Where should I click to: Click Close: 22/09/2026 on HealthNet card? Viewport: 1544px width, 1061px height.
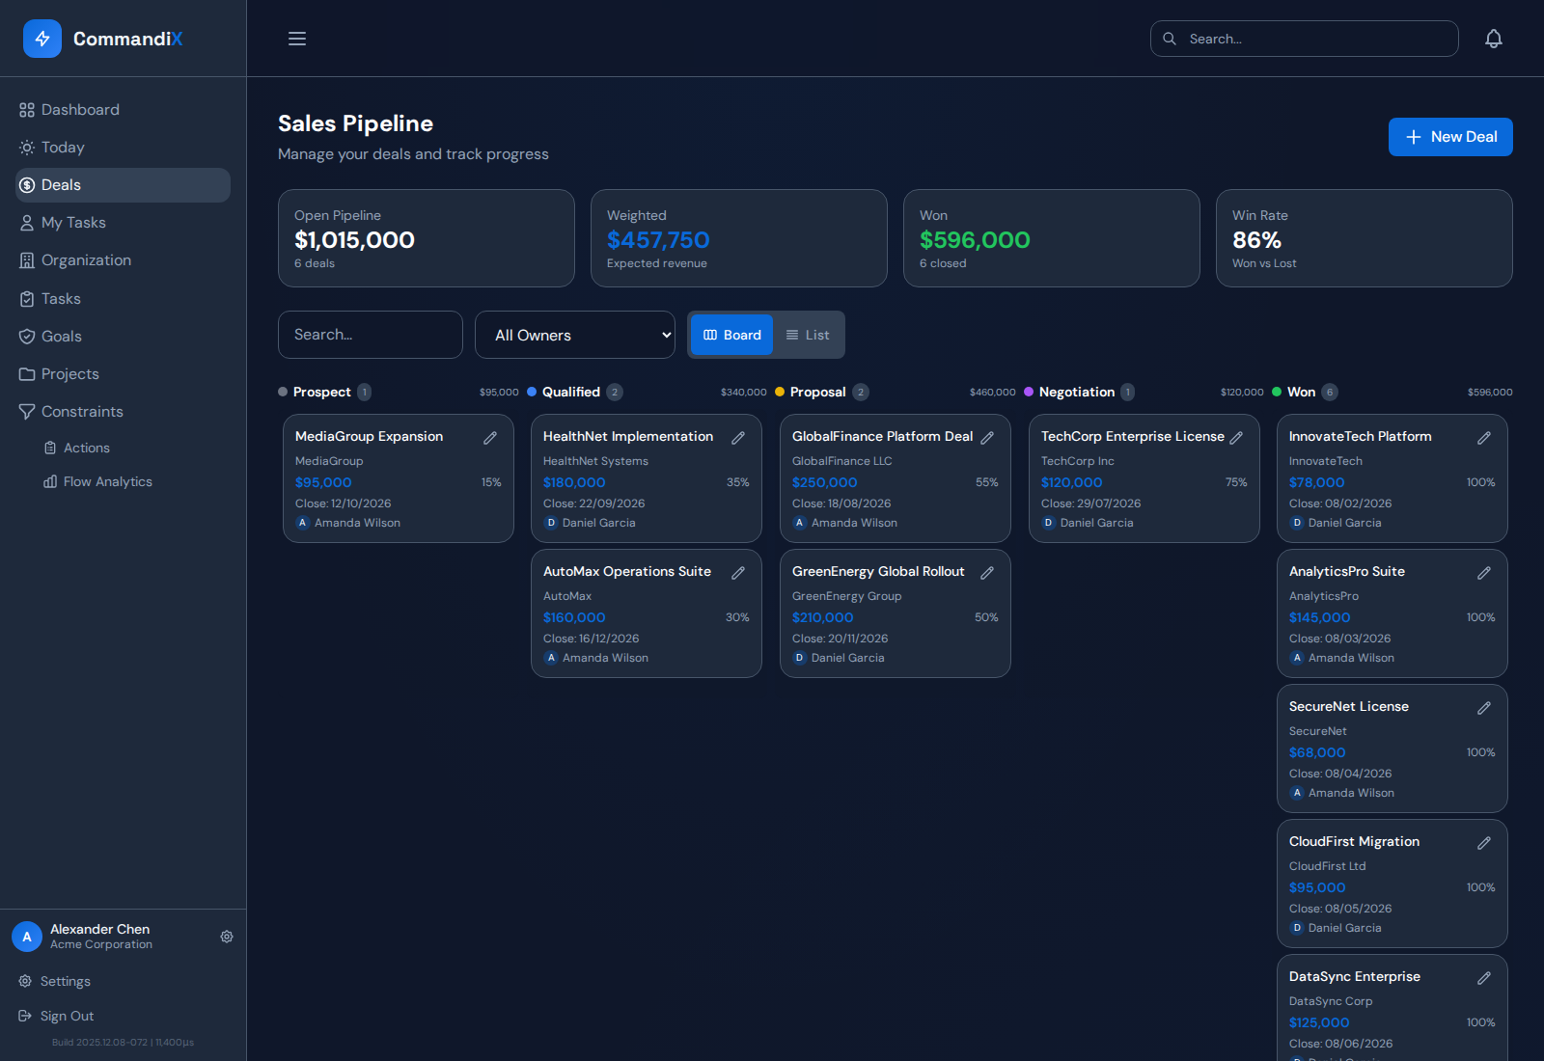[593, 503]
